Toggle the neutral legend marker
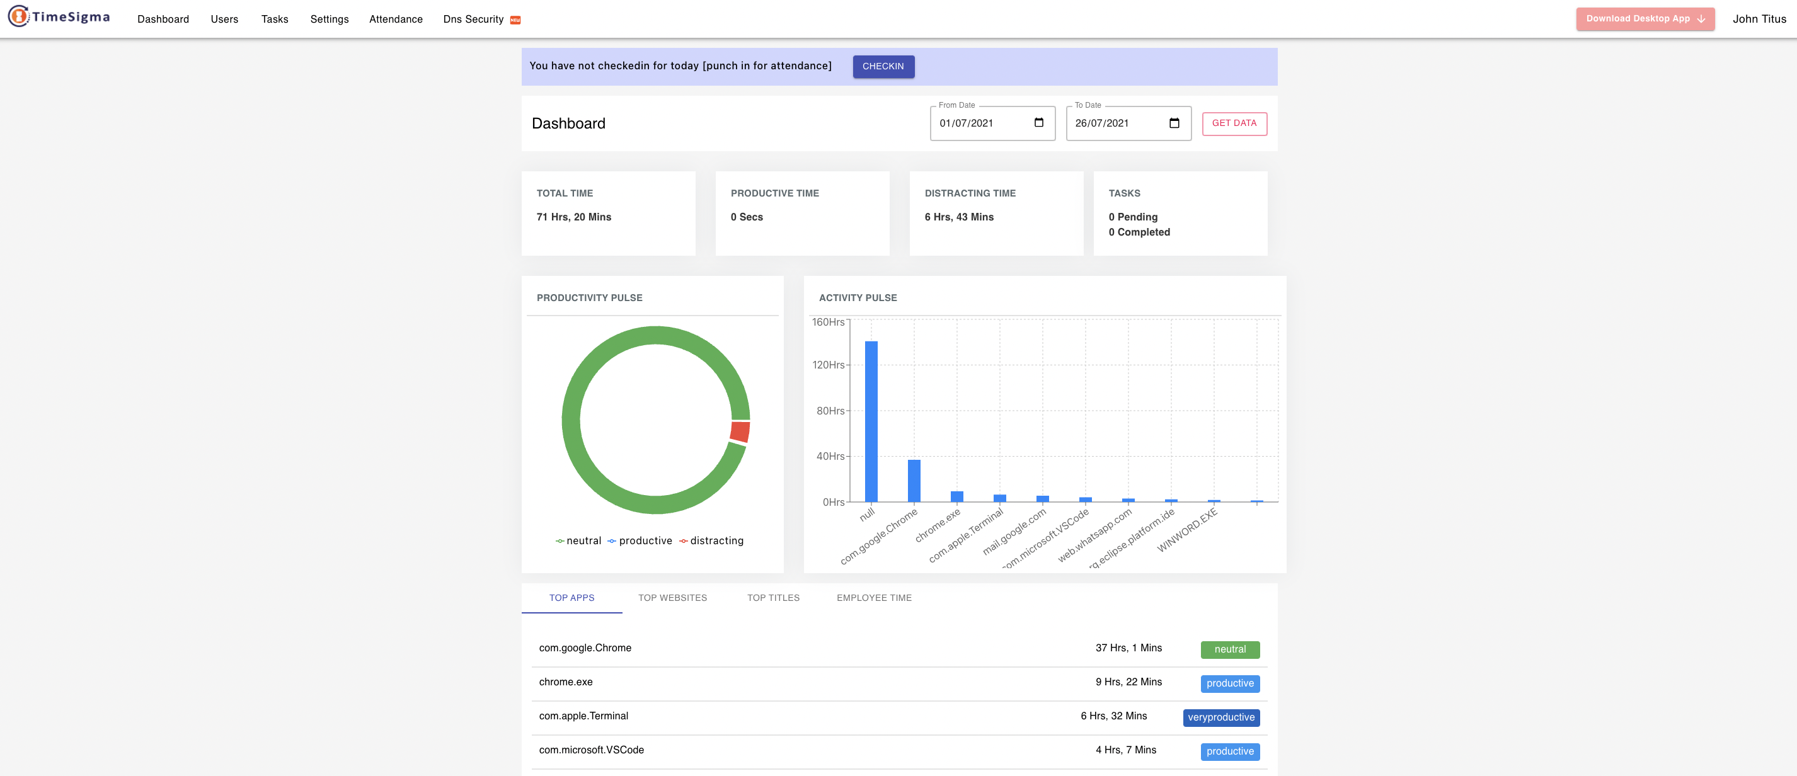This screenshot has width=1797, height=776. click(560, 541)
